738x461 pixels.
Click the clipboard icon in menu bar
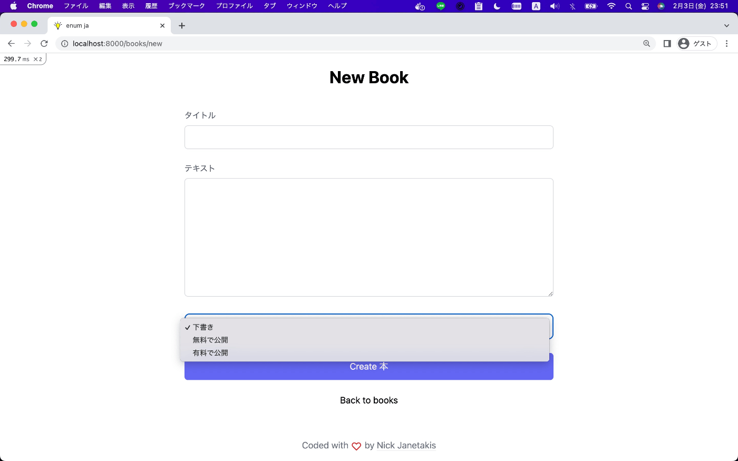479,6
